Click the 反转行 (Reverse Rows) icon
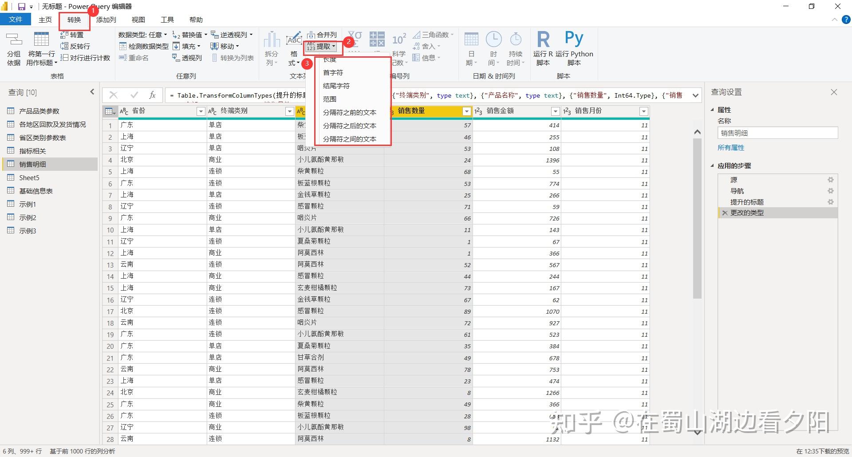The height and width of the screenshot is (457, 852). coord(75,46)
